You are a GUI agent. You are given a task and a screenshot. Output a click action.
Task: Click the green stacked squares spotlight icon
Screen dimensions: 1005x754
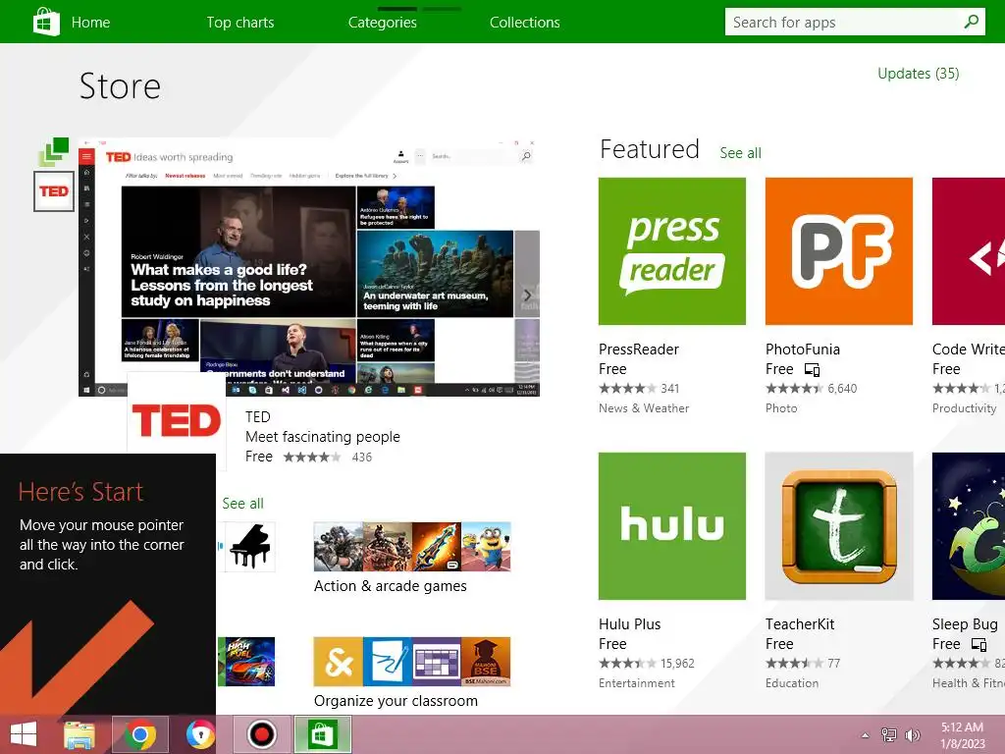pos(54,152)
